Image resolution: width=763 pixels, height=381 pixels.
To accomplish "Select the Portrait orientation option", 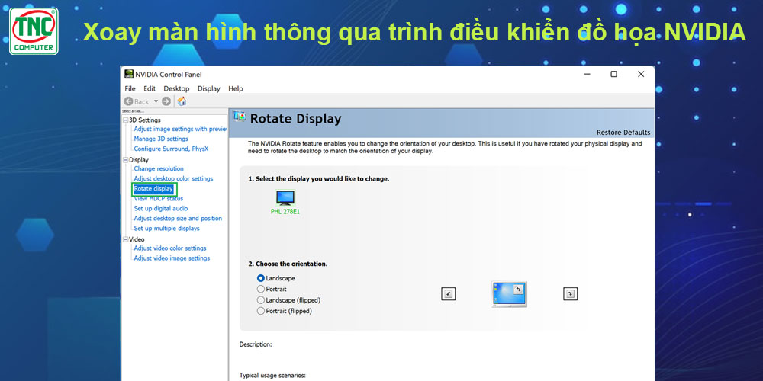I will coord(272,289).
